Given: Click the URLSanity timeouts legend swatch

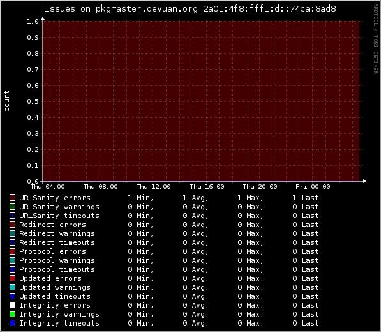Looking at the screenshot, I should coord(12,216).
